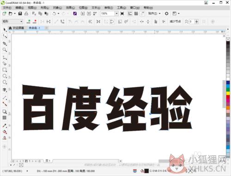Click the Export icon
The image size is (231, 176).
(x=89, y=14)
